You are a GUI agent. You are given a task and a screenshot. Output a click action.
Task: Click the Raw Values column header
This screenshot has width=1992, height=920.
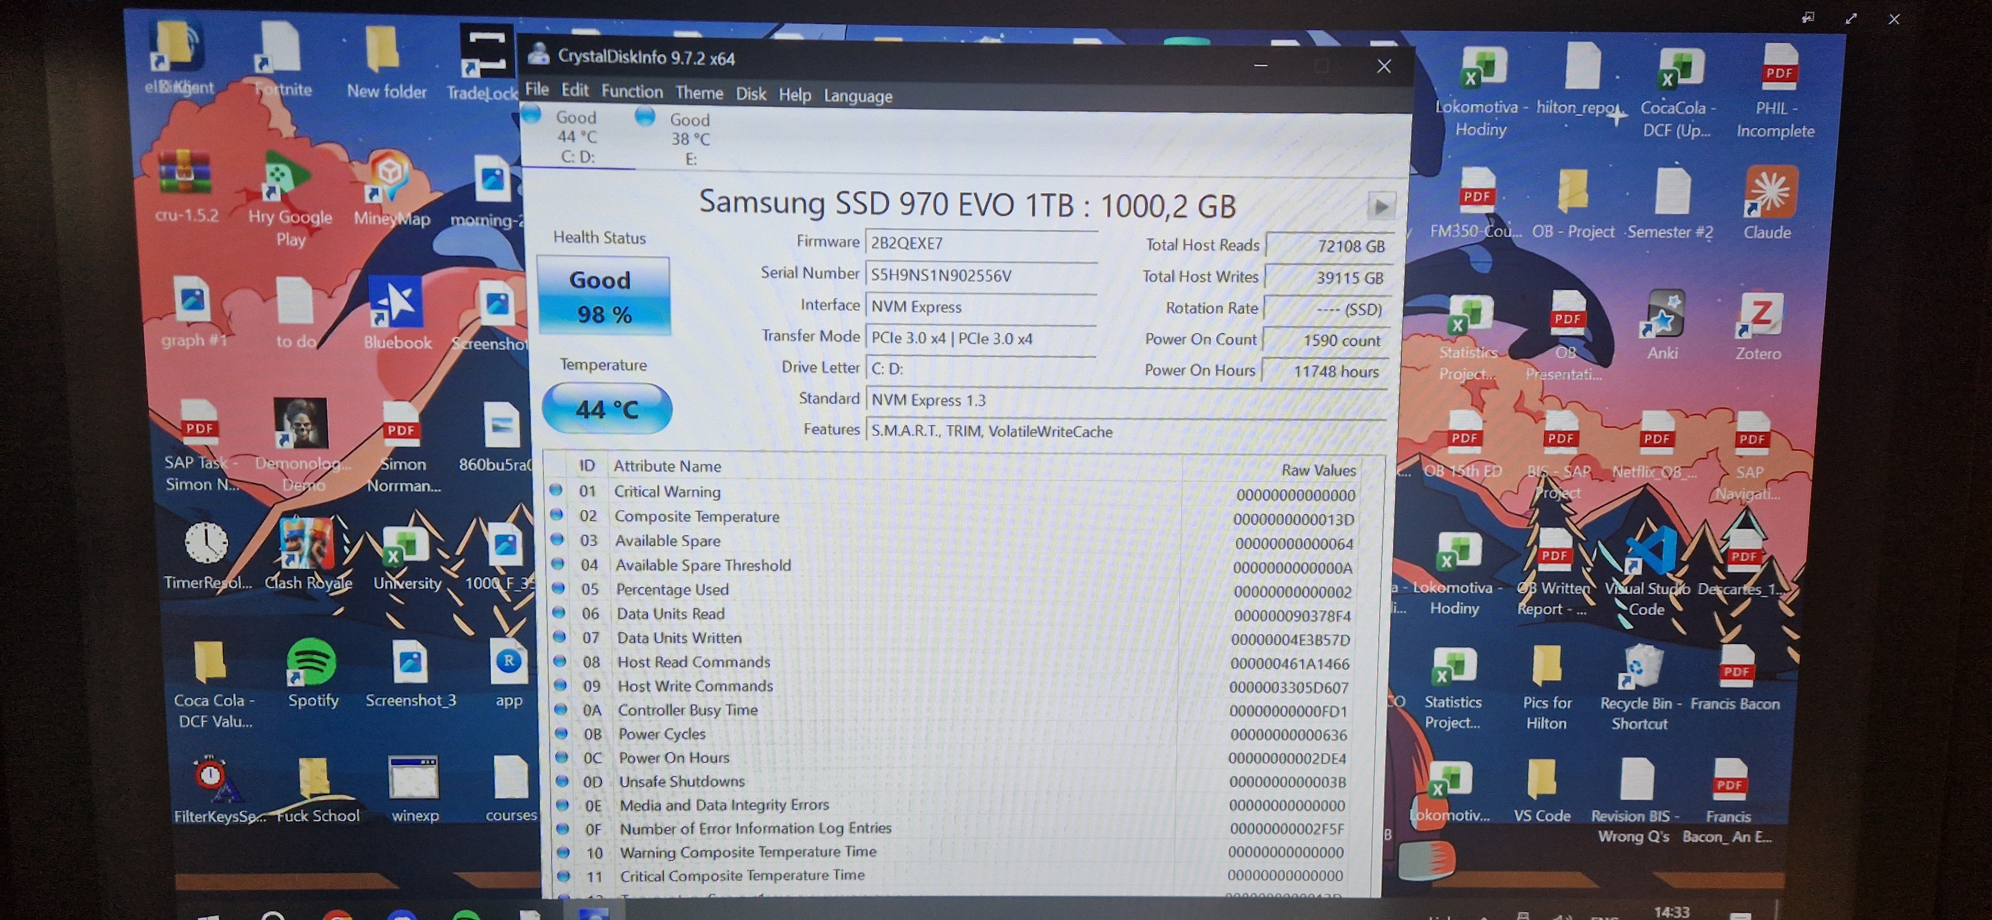coord(1319,470)
